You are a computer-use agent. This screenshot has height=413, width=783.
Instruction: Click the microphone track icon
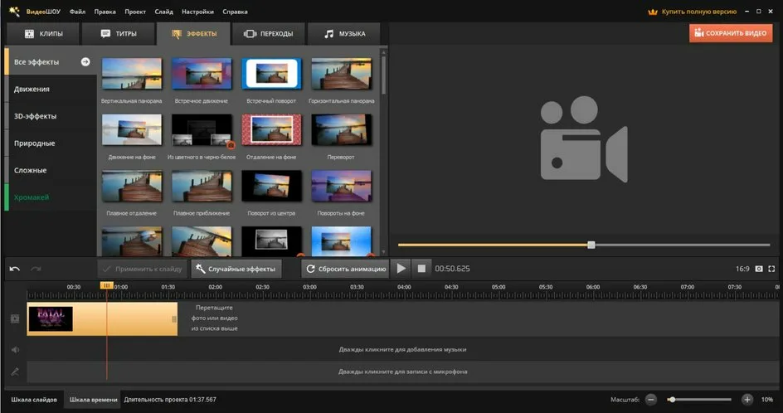(14, 372)
